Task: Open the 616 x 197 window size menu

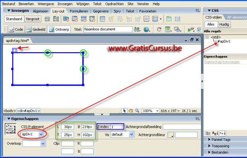Action: point(170,111)
